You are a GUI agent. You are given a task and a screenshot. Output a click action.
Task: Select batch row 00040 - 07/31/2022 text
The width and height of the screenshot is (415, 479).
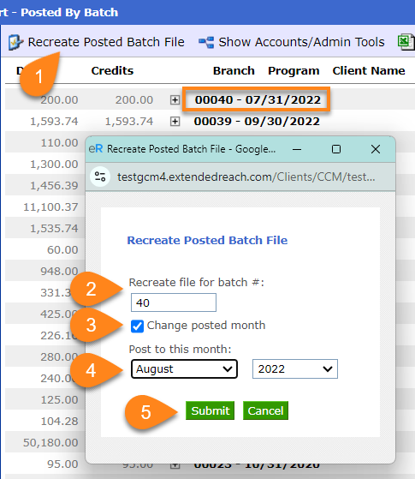click(258, 99)
